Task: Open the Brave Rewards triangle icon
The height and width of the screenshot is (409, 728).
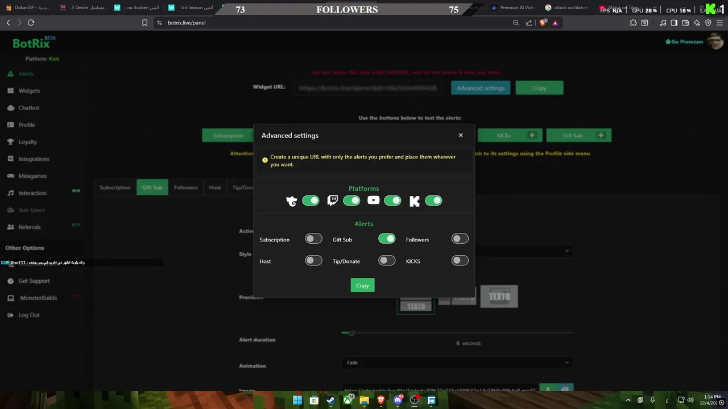Action: (x=555, y=23)
